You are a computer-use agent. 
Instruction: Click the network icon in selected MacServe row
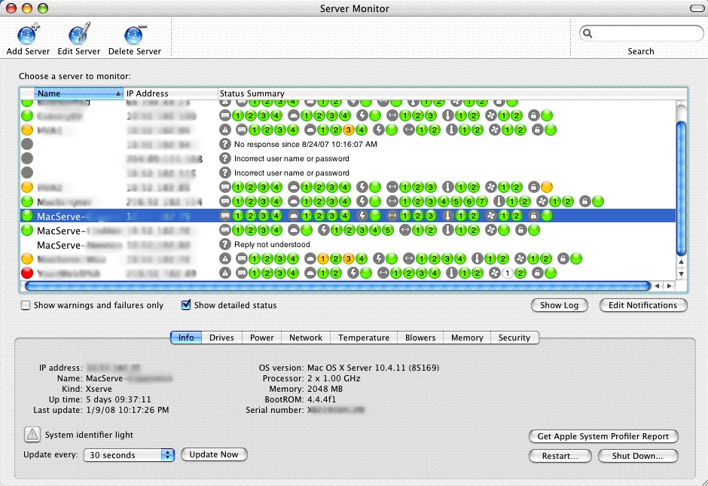click(x=392, y=216)
